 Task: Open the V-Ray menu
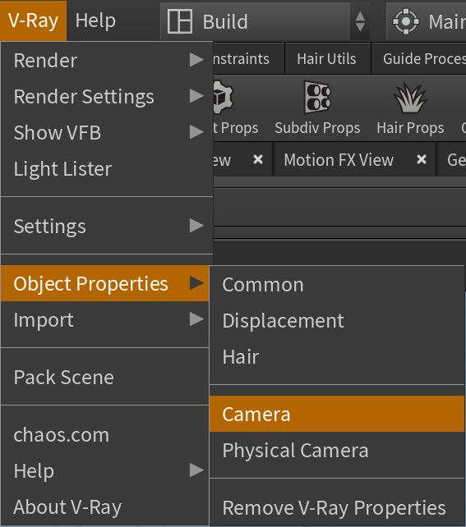(33, 21)
